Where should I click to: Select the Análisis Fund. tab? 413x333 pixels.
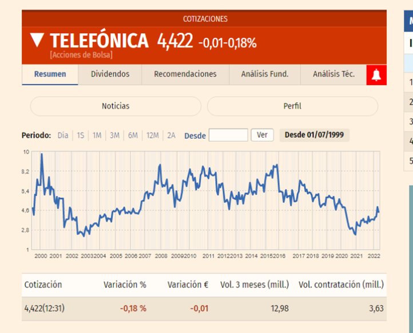pos(265,74)
